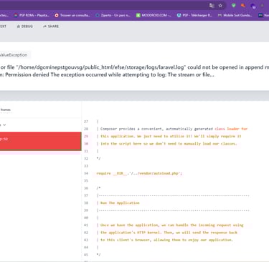Click code line 28 about Composer
Image resolution: width=269 pixels, height=262 pixels.
click(172, 129)
